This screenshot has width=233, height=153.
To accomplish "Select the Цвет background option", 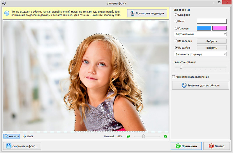I will coord(179,21).
